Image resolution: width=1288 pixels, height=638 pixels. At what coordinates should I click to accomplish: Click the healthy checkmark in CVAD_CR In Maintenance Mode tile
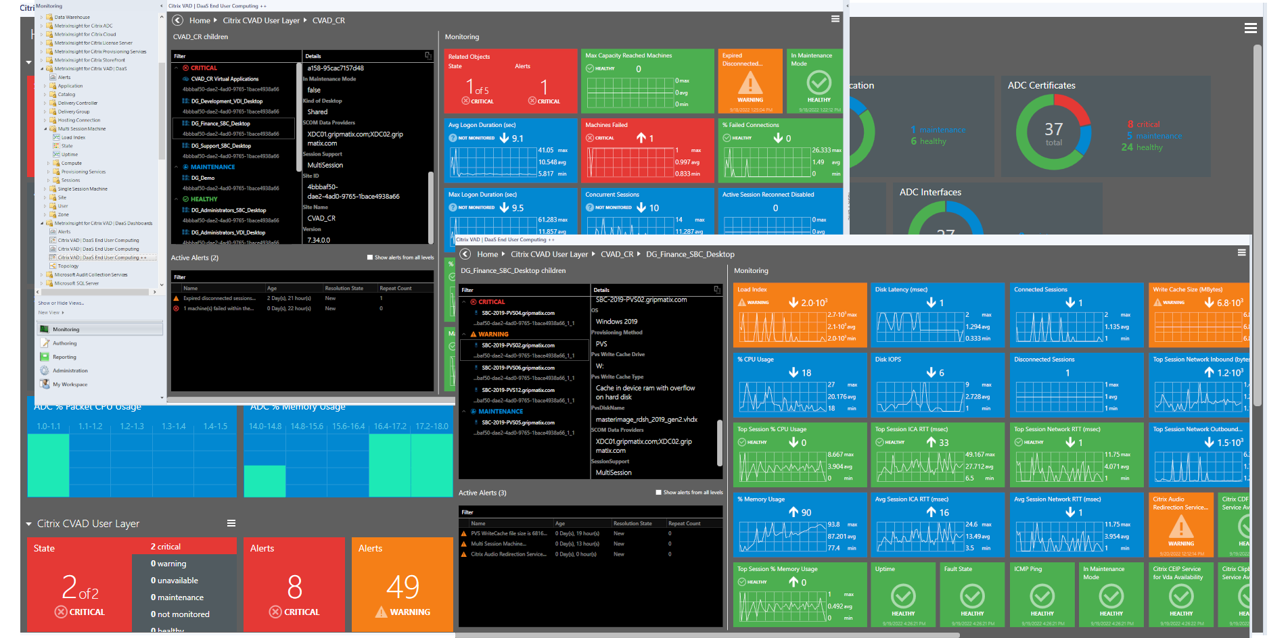[819, 82]
